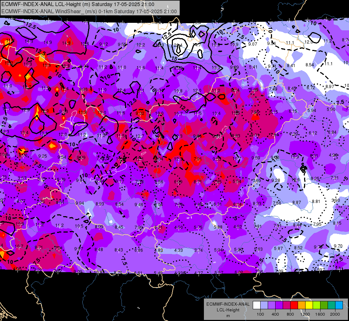Click the grid value 7.69
Image resolution: width=349 pixels, height=321 pixels.
click(257, 181)
